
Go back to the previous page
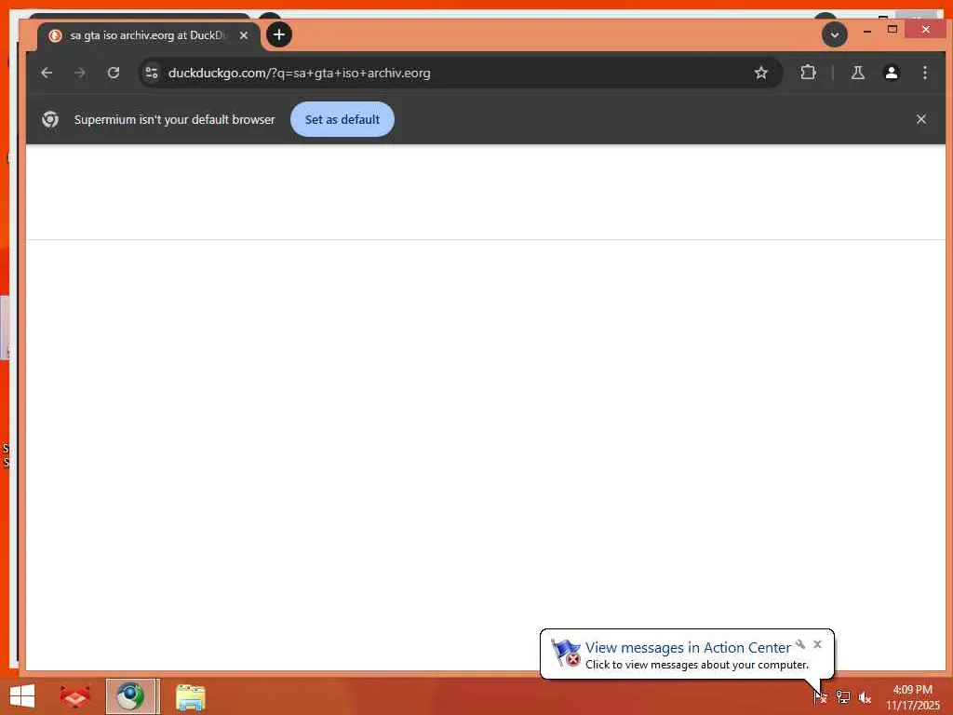pos(47,73)
